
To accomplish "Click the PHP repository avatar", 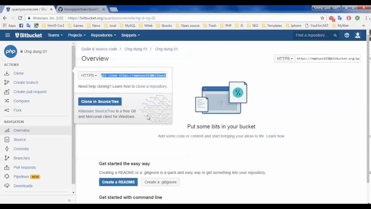I will pos(10,51).
